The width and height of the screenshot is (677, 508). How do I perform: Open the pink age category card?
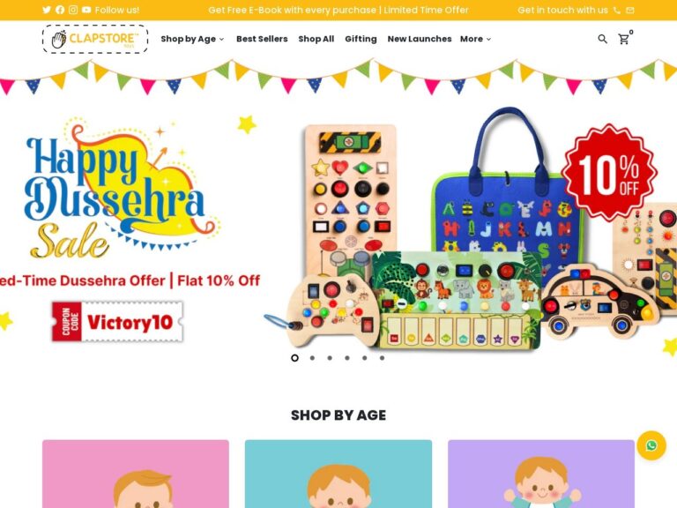click(x=136, y=474)
